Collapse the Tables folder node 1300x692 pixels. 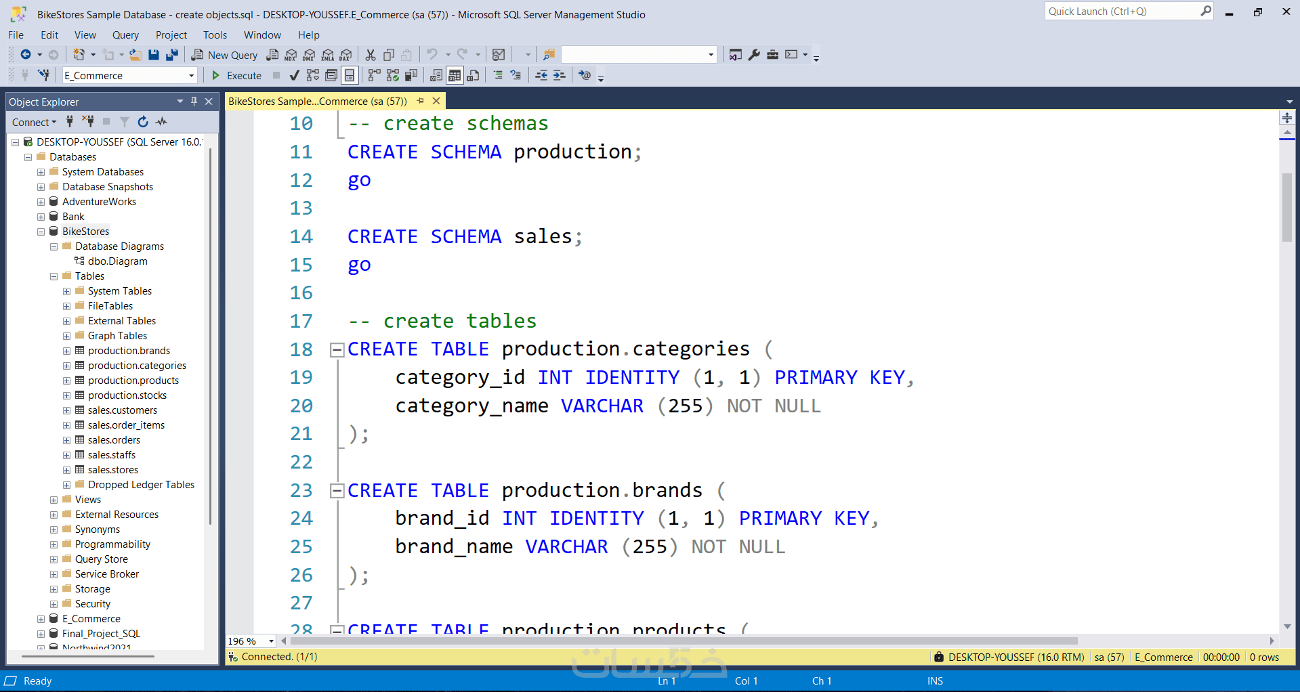pos(54,276)
